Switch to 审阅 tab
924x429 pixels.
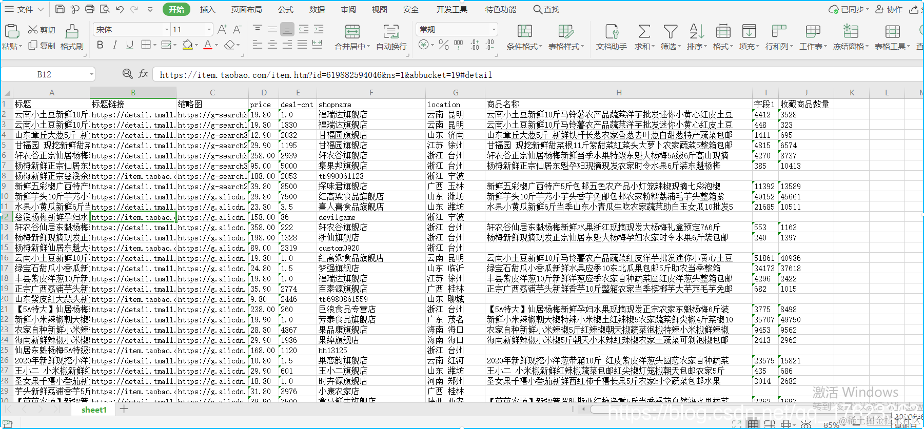[348, 9]
